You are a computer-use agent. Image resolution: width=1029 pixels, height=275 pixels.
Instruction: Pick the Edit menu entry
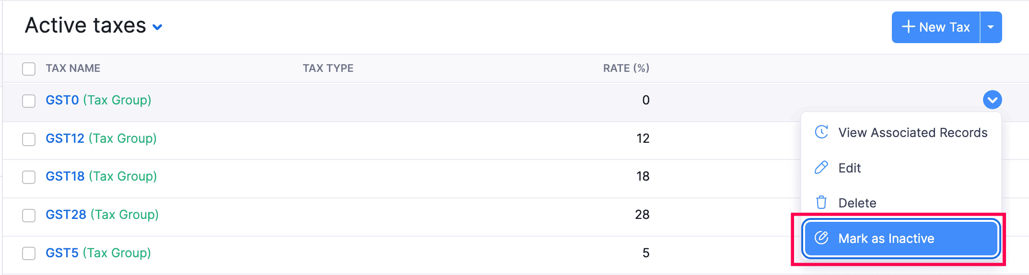coord(849,168)
